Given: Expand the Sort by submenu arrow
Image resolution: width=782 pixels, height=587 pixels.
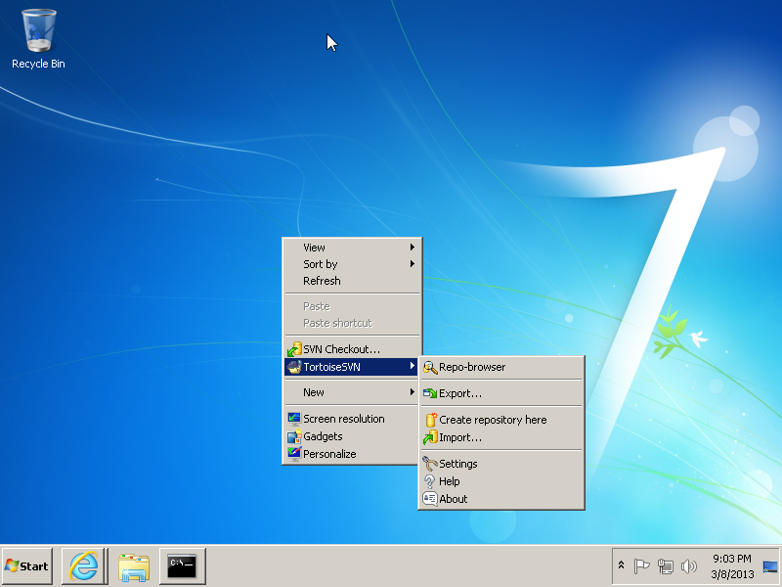Looking at the screenshot, I should [413, 263].
